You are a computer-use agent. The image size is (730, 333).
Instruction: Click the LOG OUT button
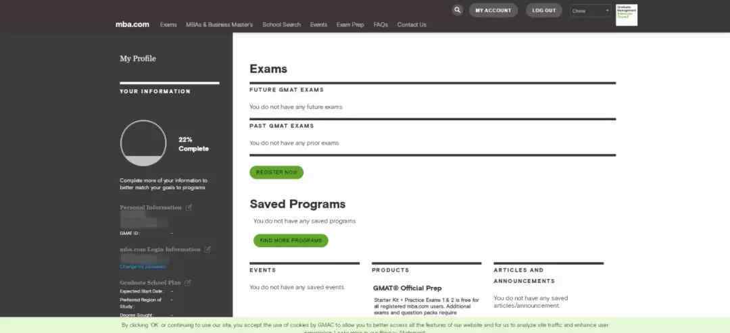(x=543, y=10)
